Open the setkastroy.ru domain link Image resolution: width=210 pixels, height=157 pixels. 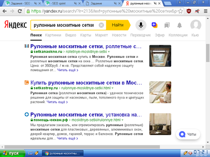[46, 88]
